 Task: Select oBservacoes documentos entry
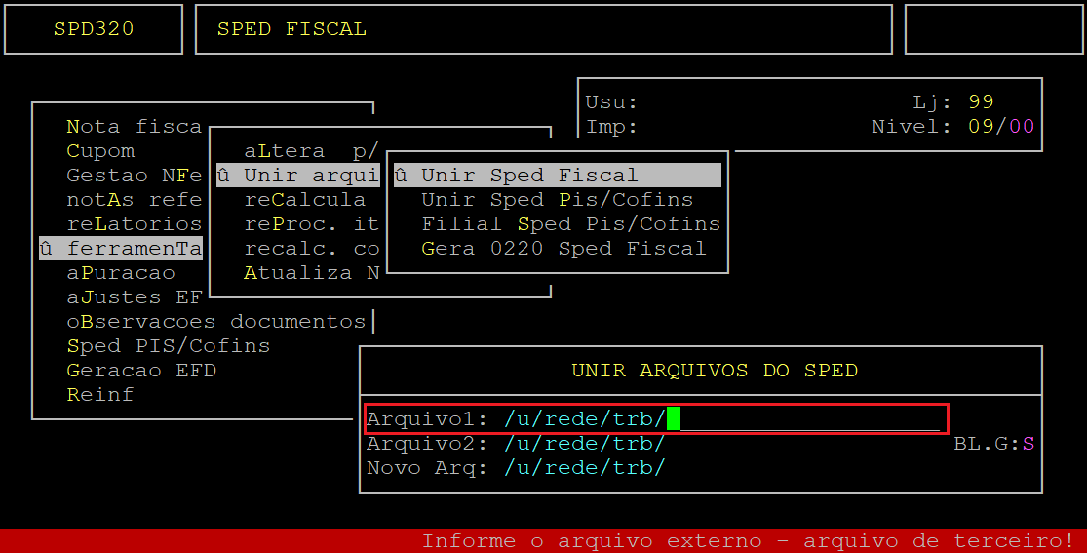(215, 322)
